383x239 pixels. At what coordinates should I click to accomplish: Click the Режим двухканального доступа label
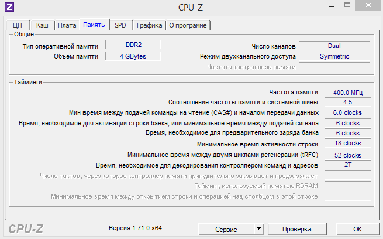pyautogui.click(x=248, y=56)
